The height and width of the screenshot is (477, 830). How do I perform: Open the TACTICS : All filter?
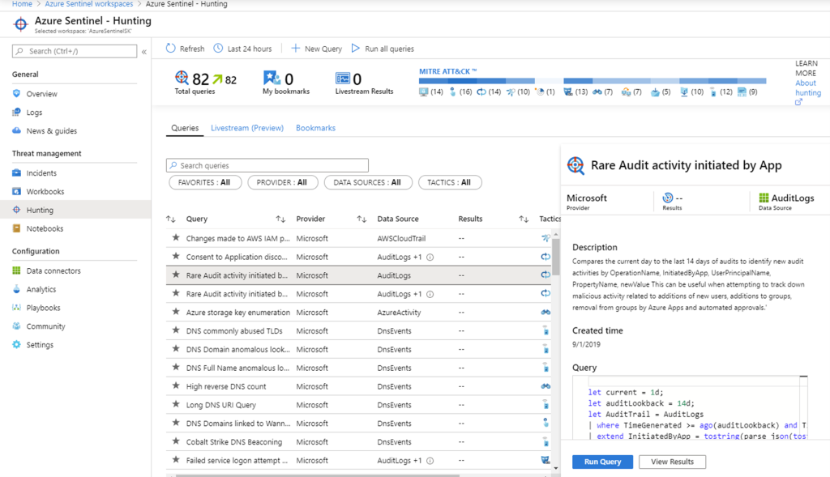(x=449, y=182)
